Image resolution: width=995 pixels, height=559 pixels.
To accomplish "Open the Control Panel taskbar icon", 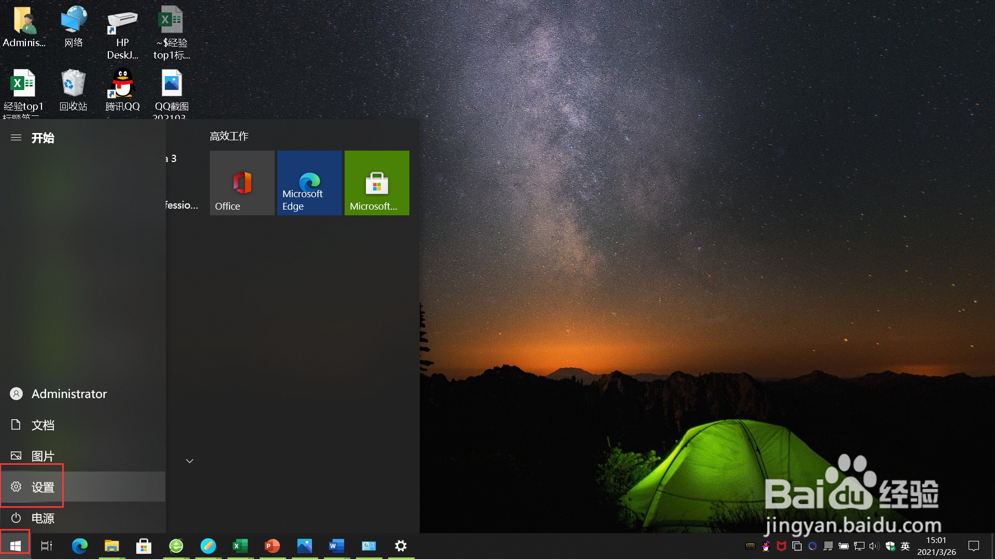I will click(369, 546).
